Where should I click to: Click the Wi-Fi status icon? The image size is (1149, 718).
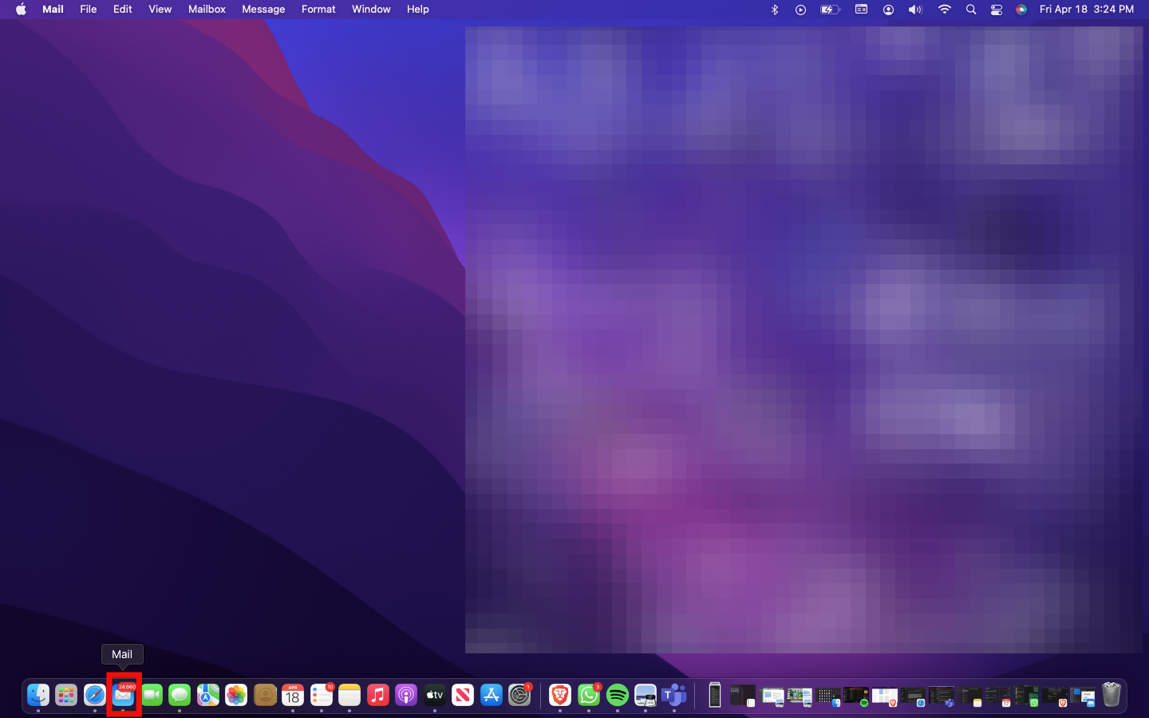tap(945, 10)
